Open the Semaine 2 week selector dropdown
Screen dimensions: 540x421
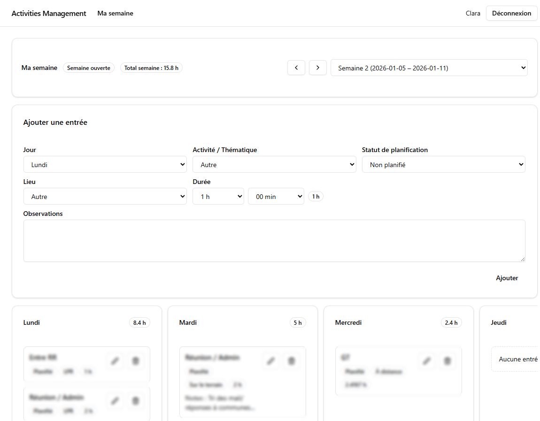tap(429, 68)
